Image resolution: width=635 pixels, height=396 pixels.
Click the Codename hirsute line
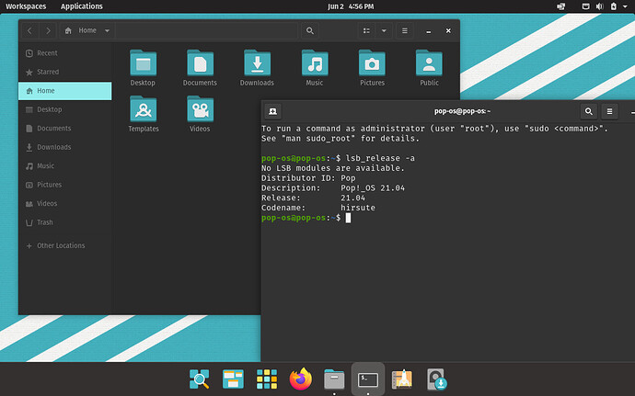tap(318, 208)
